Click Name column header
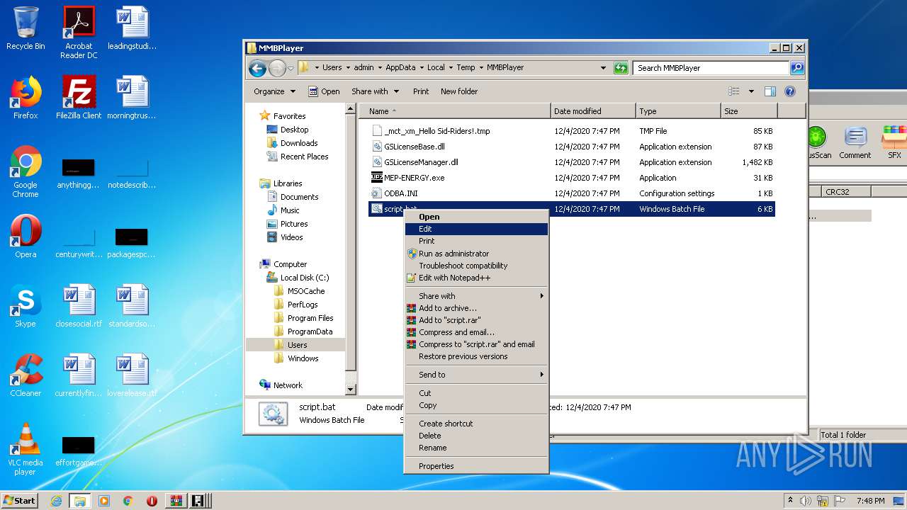 pyautogui.click(x=455, y=111)
